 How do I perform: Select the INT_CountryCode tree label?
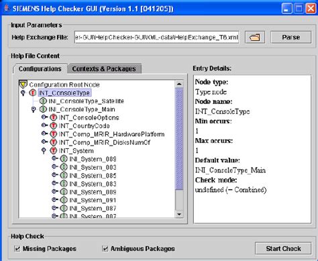[84, 126]
